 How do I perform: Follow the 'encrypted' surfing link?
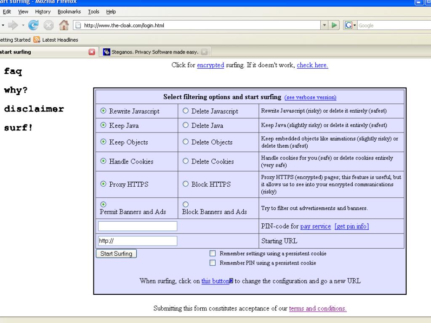point(210,65)
